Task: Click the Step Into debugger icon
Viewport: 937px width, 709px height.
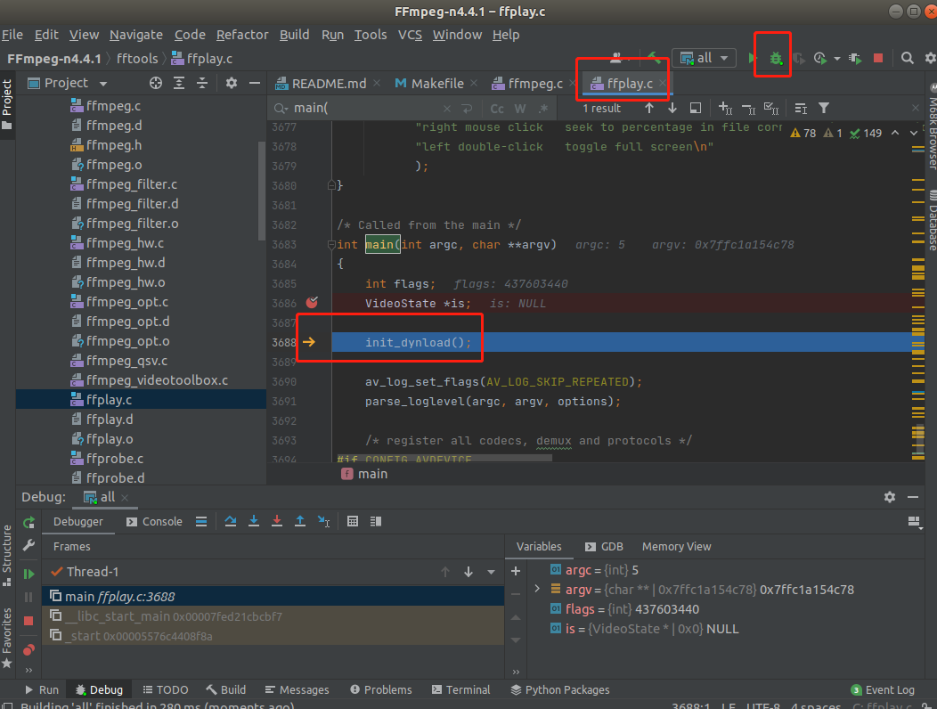Action: pyautogui.click(x=254, y=522)
